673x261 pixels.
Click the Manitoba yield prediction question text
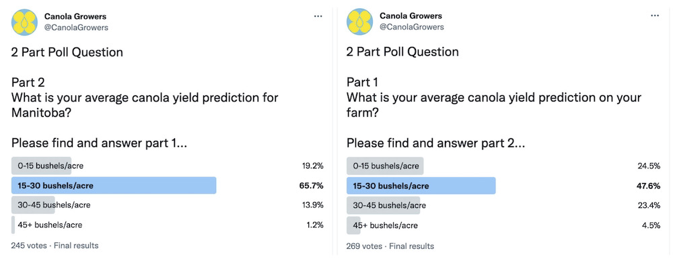click(145, 105)
